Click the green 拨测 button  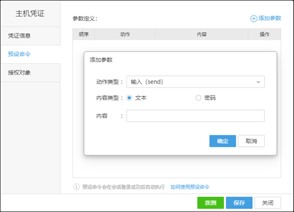(x=211, y=203)
